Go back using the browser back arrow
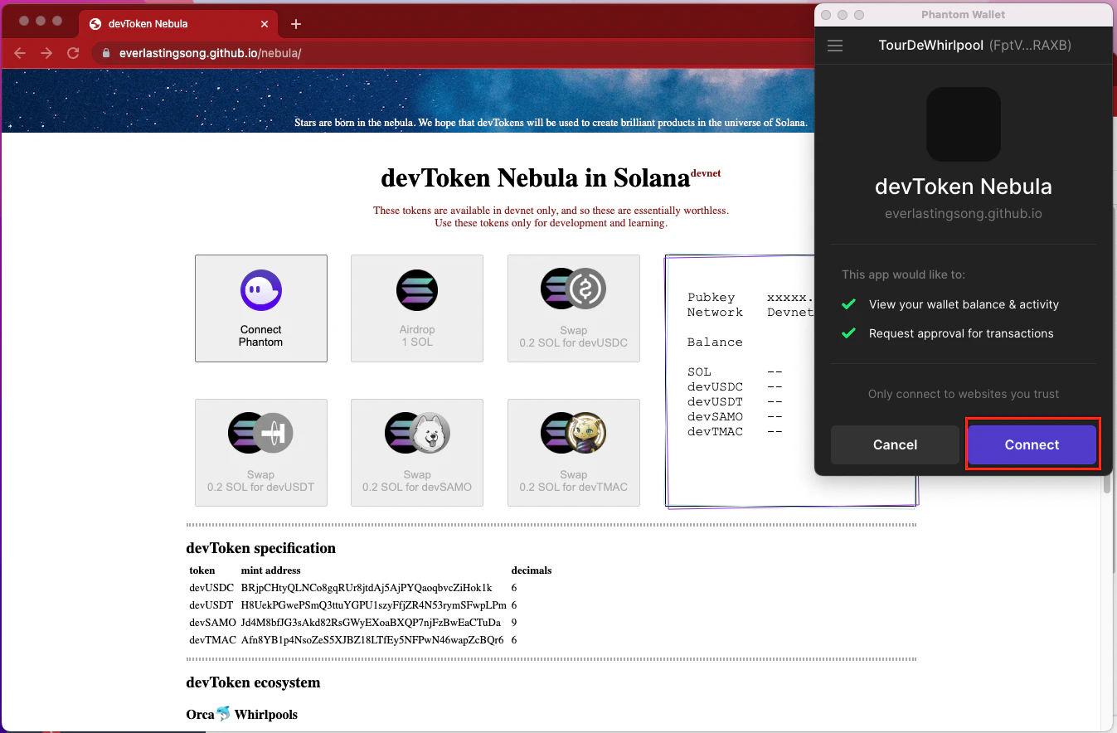 point(20,53)
